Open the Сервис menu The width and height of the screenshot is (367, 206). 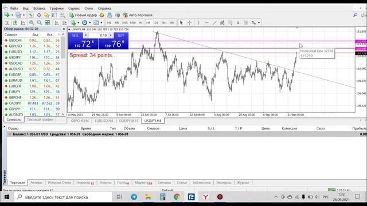[74, 8]
